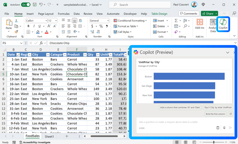The image size is (238, 144).
Task: Activate the Format Painter brush
Action: (x=16, y=32)
